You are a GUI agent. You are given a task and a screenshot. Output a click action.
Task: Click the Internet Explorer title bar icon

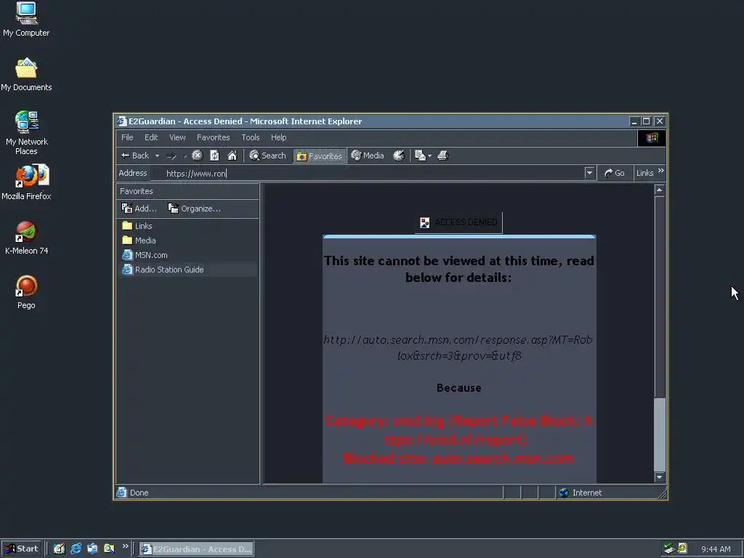(x=122, y=121)
